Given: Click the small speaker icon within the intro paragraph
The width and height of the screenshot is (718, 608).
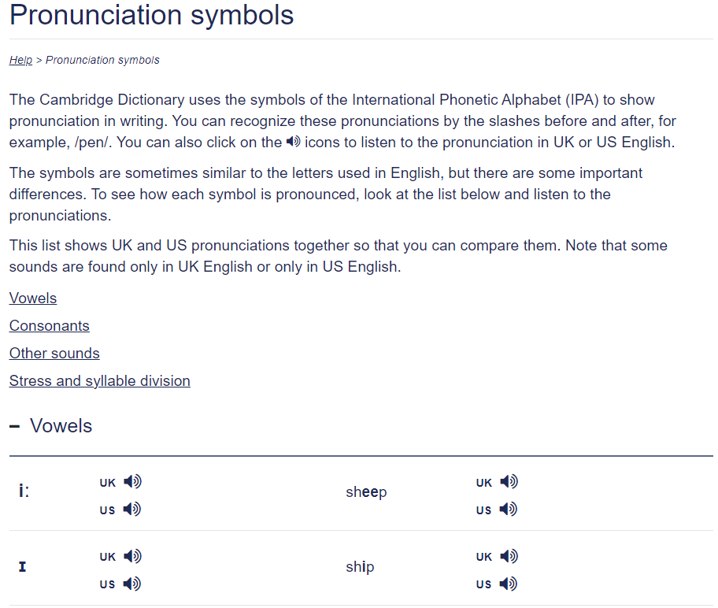Looking at the screenshot, I should tap(292, 143).
